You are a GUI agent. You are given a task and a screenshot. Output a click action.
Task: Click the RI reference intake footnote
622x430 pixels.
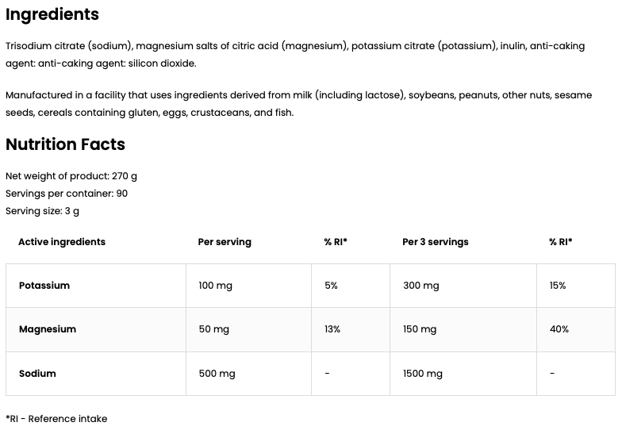coord(56,419)
